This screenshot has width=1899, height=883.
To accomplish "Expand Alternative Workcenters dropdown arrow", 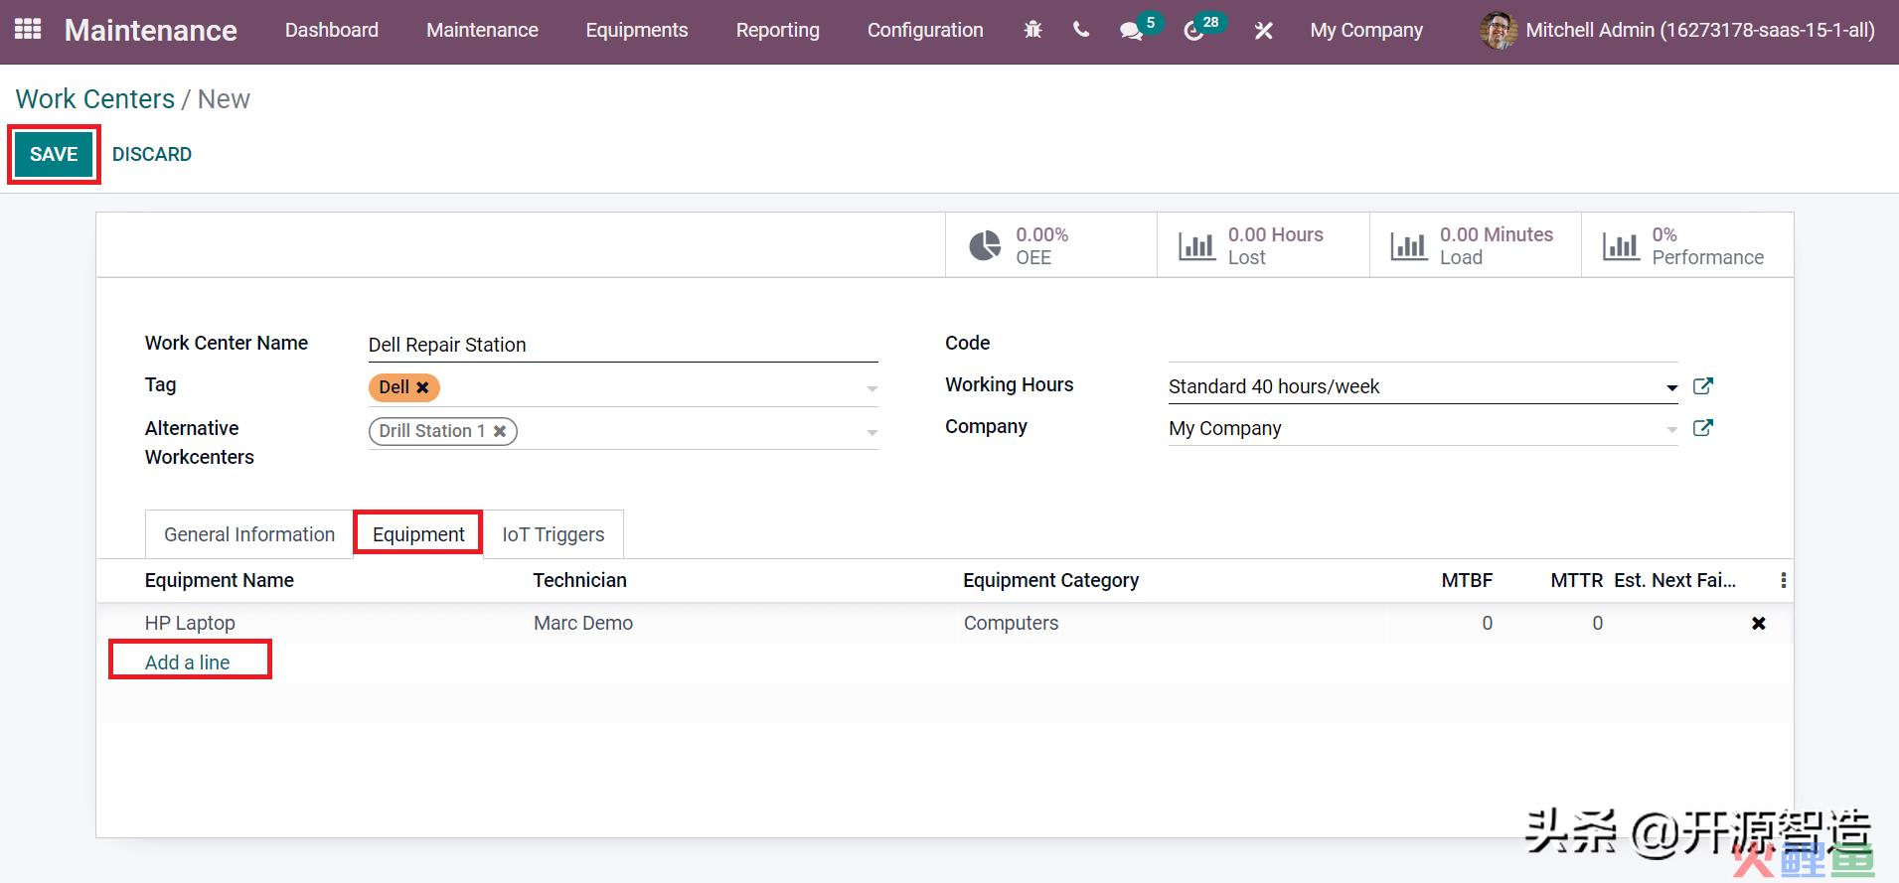I will coord(871,432).
